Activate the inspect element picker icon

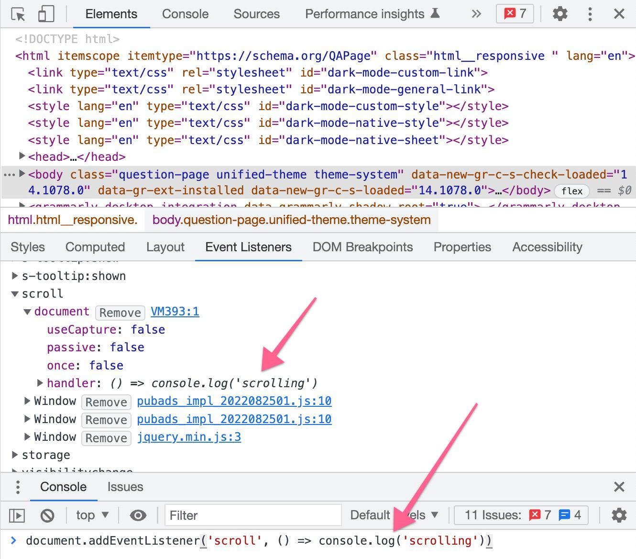(18, 14)
